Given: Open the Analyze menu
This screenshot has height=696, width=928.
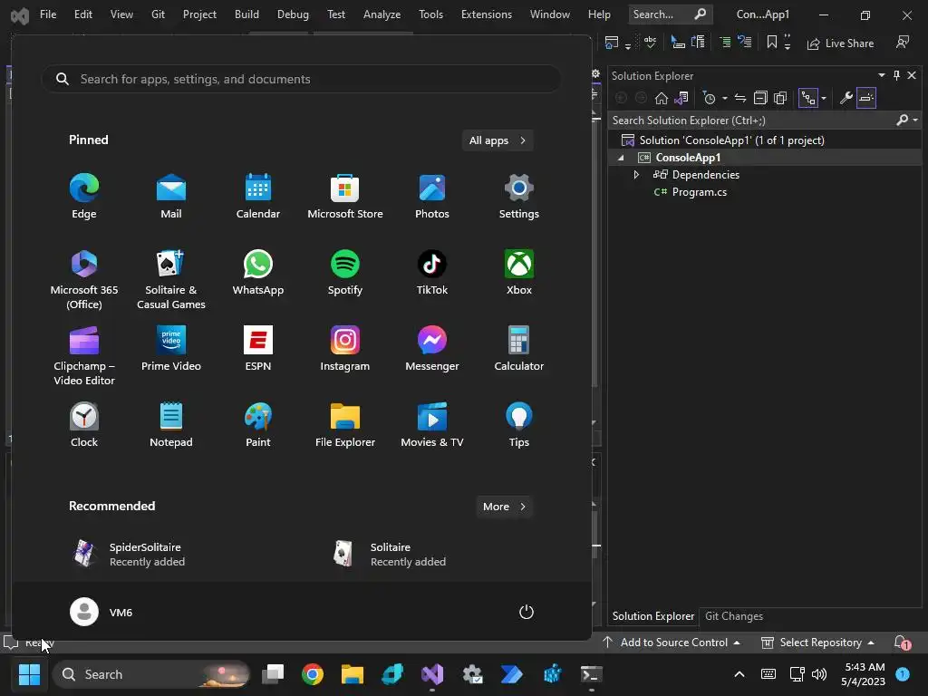Looking at the screenshot, I should click(382, 14).
